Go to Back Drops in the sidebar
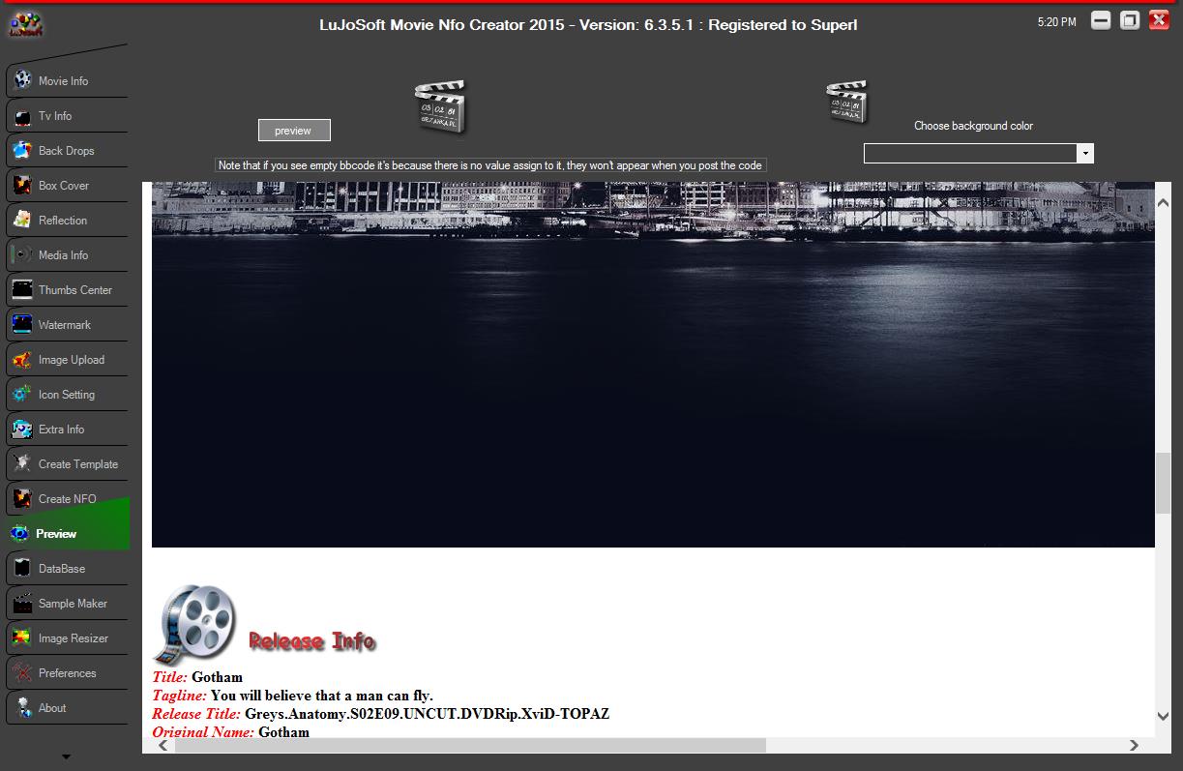This screenshot has height=771, width=1183. tap(66, 151)
